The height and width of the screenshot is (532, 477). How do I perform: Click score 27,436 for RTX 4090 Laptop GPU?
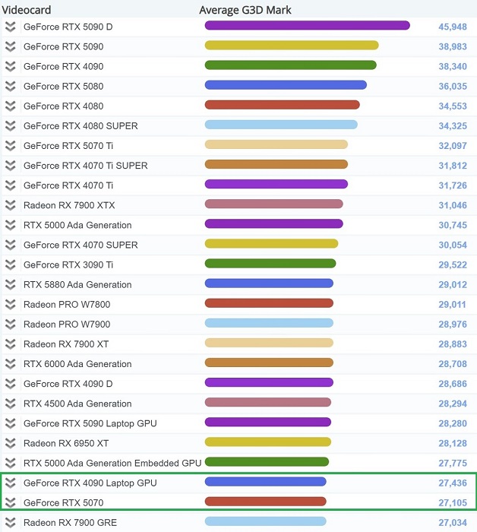pyautogui.click(x=453, y=483)
